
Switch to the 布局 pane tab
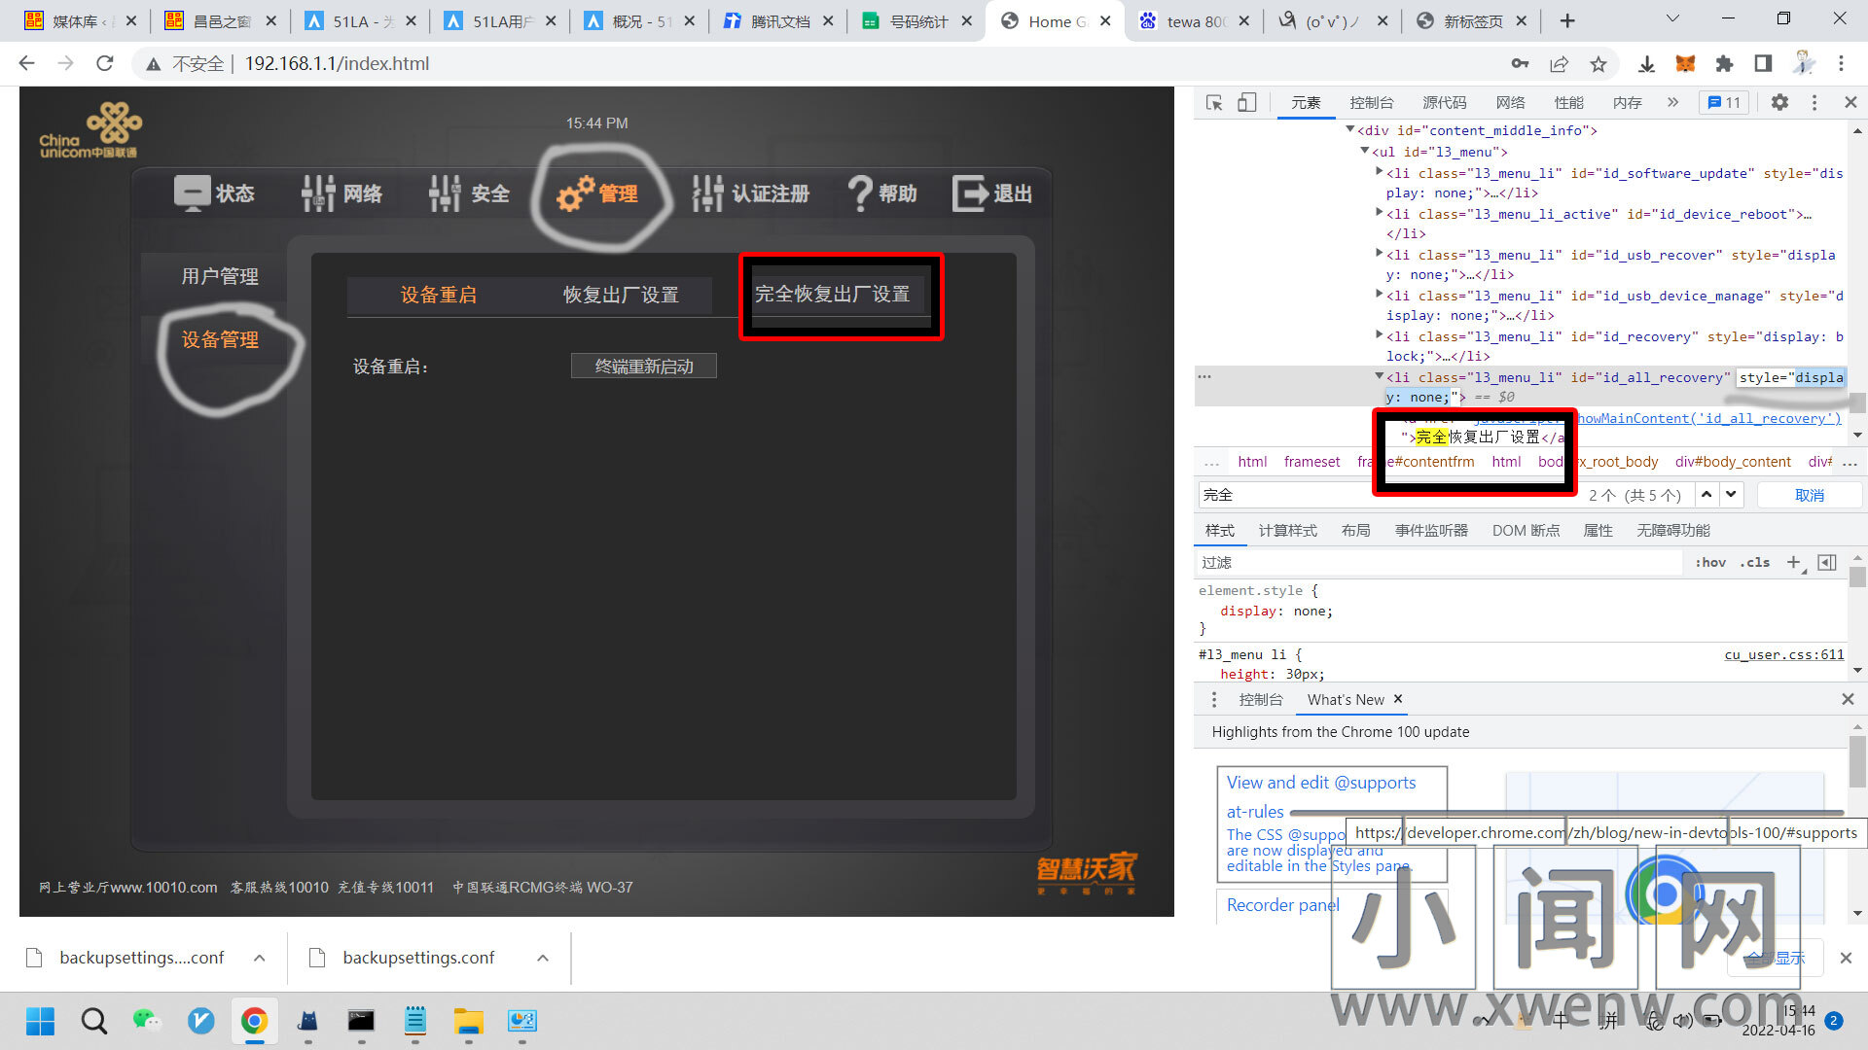click(1355, 530)
